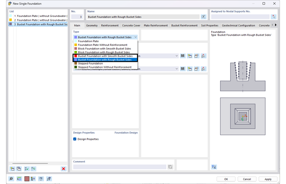Maximize the New Single Foundation dialog
Screen dimensions: 286x184
click(x=264, y=3)
